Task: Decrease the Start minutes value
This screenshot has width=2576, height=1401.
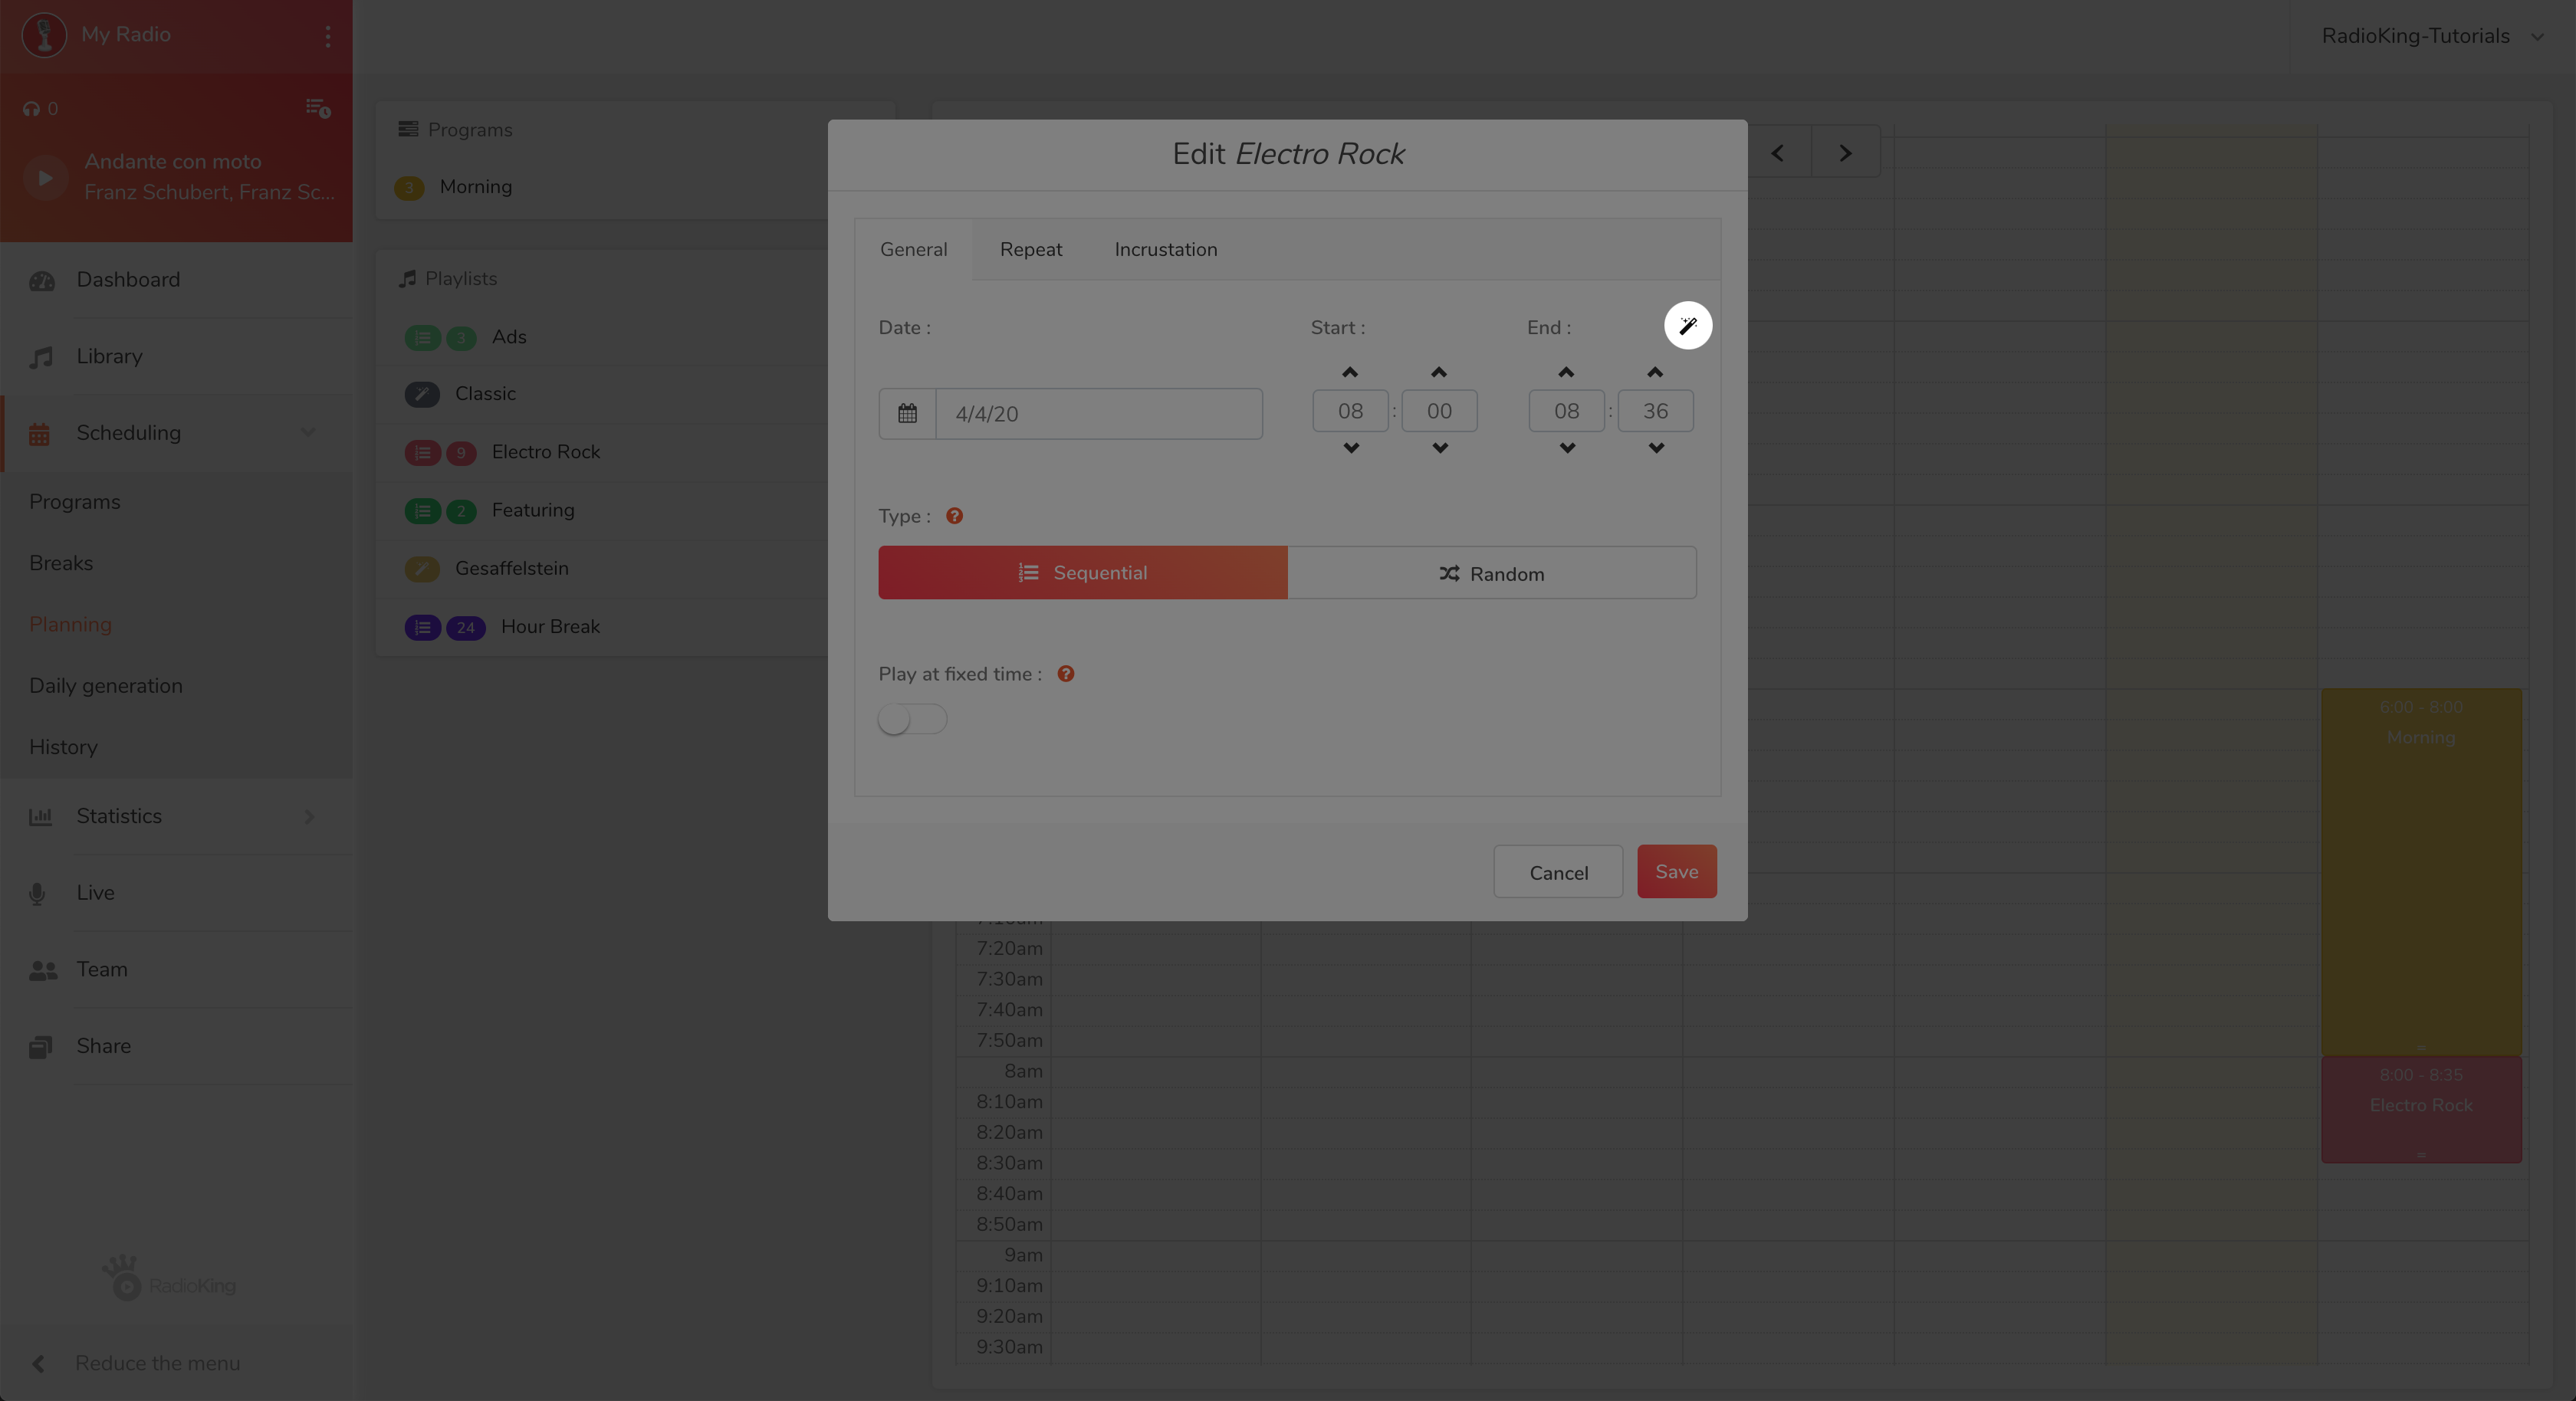Action: (1439, 448)
